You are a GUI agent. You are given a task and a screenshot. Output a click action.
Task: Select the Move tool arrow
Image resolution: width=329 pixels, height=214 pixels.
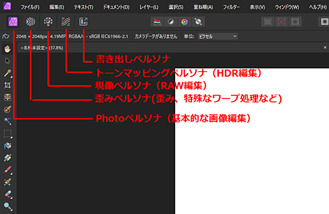7,61
